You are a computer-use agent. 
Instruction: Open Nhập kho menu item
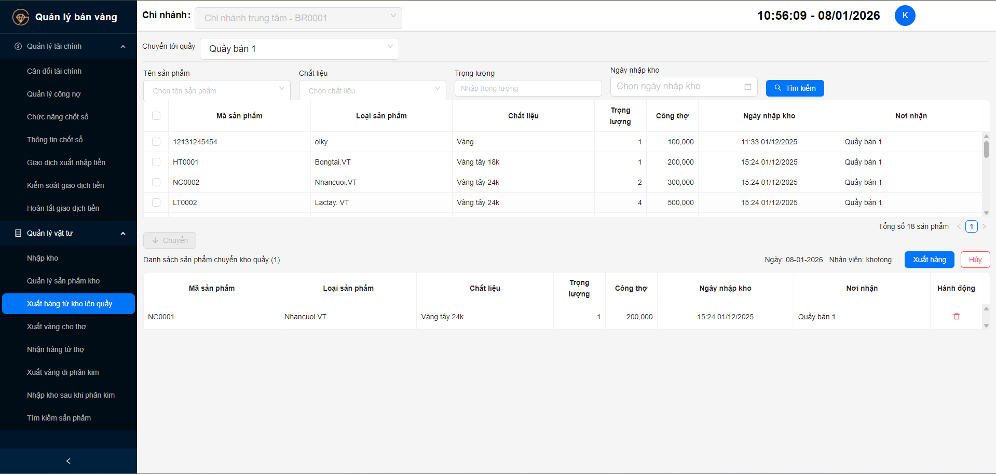tap(43, 258)
